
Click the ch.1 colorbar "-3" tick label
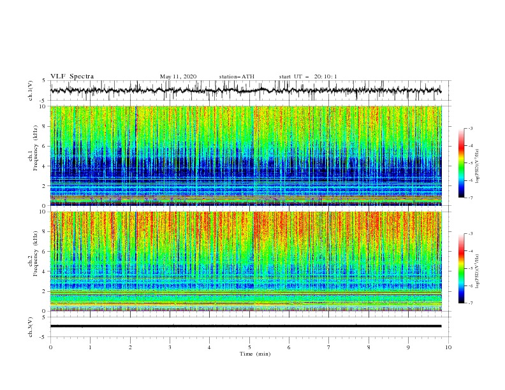(x=470, y=128)
